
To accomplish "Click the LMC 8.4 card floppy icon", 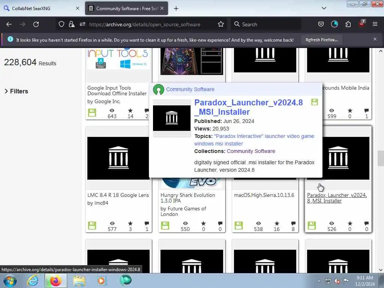I will click(92, 225).
